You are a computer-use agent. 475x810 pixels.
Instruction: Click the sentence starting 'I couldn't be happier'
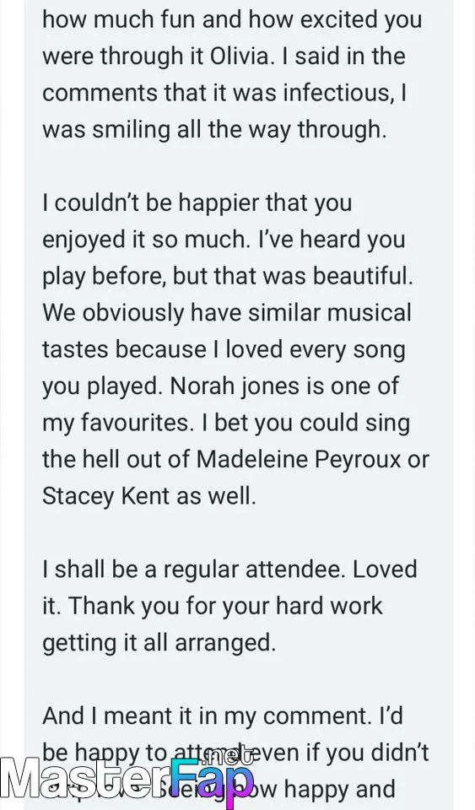pyautogui.click(x=197, y=203)
